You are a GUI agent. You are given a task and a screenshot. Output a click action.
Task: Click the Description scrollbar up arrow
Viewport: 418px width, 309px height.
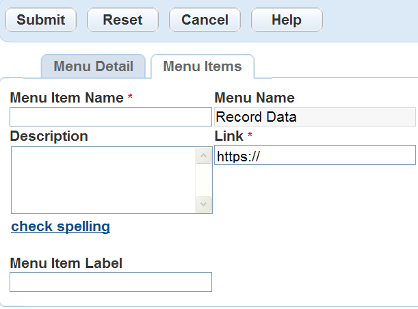coord(204,156)
